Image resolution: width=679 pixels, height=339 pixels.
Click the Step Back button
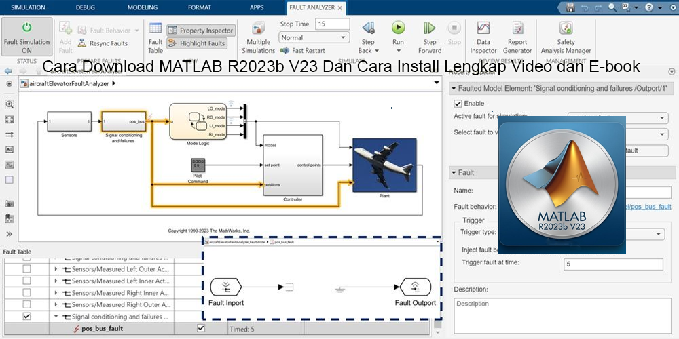click(368, 37)
